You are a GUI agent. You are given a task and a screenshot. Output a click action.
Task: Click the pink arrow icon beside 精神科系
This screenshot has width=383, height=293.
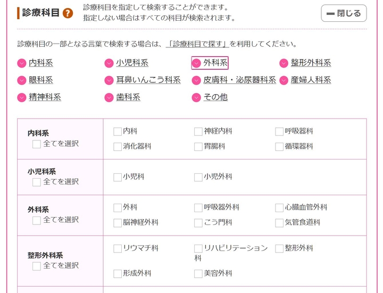click(x=22, y=98)
